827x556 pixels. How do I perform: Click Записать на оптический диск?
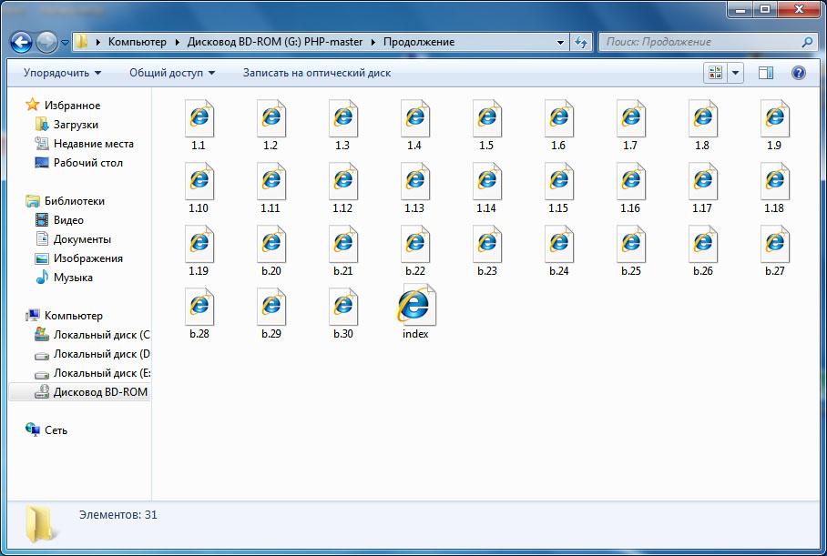point(316,73)
